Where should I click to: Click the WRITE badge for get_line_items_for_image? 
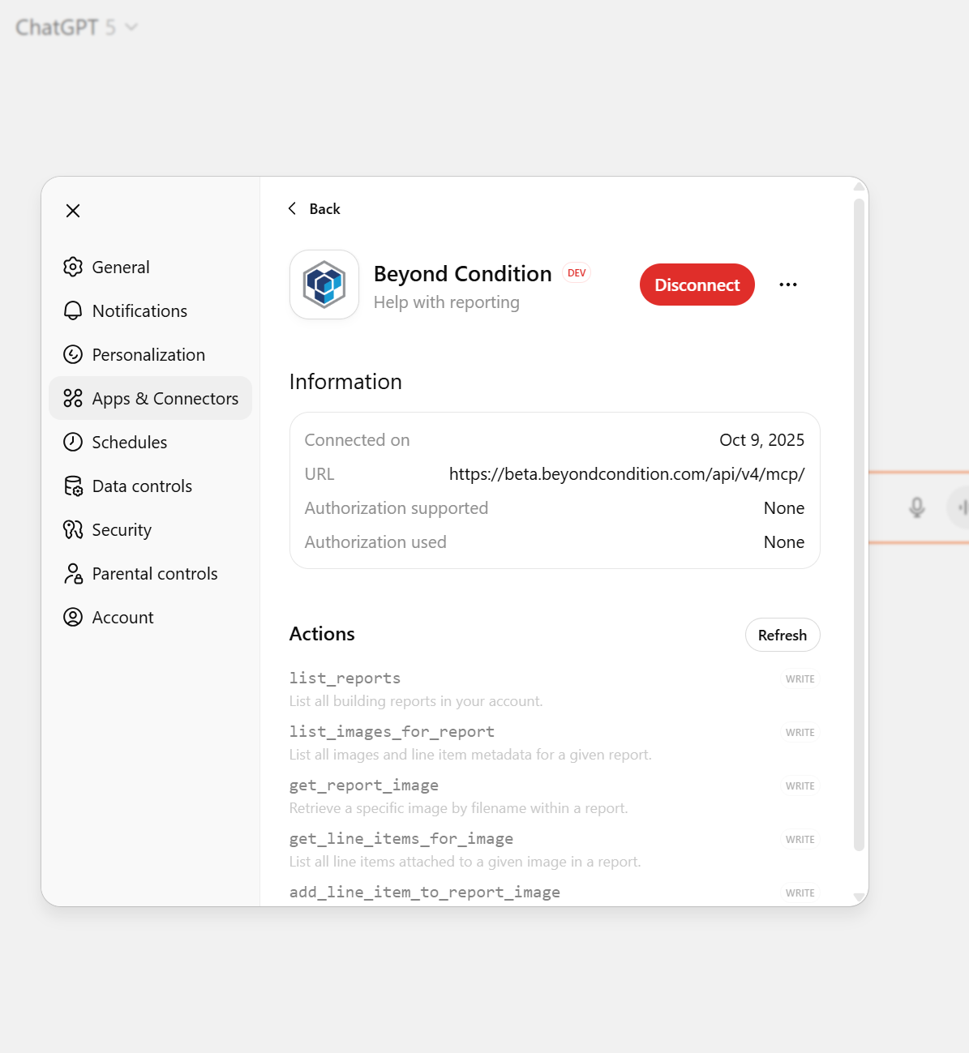800,840
